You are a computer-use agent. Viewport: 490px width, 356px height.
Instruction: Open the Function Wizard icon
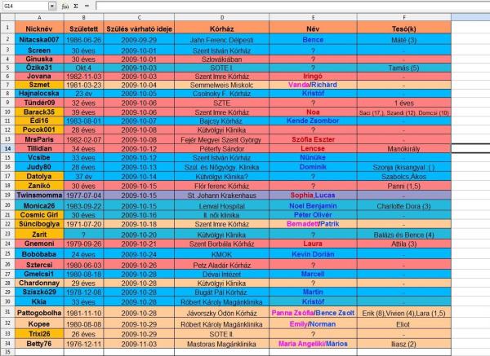[x=65, y=6]
